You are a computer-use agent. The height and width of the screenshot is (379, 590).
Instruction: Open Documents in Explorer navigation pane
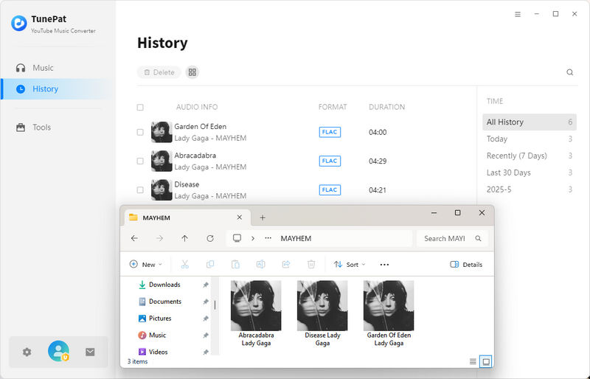pos(164,302)
